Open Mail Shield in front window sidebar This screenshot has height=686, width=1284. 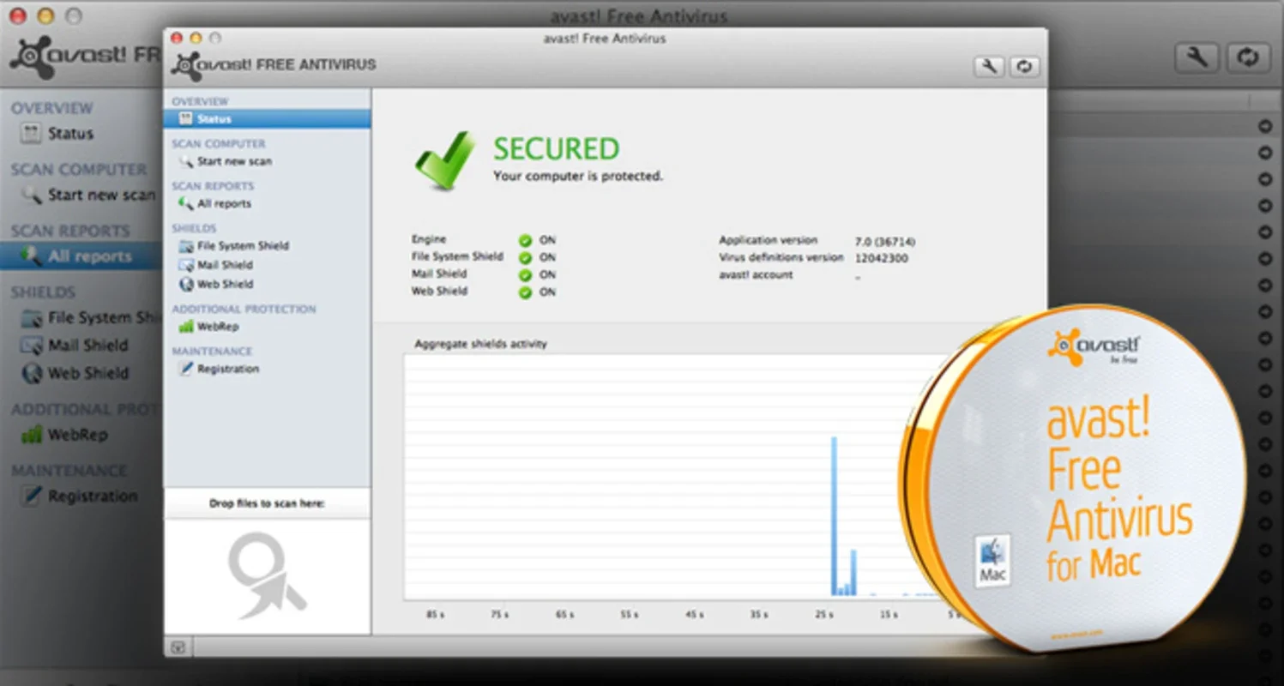pyautogui.click(x=225, y=265)
